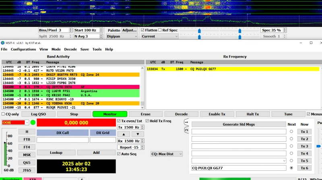Select the CQ LU6YR FF51 Argentina row

(x=71, y=91)
